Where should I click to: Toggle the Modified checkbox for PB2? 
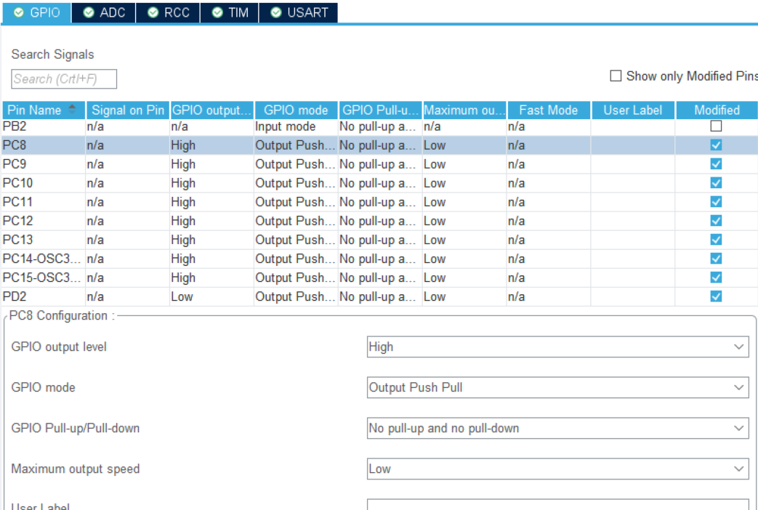(717, 126)
